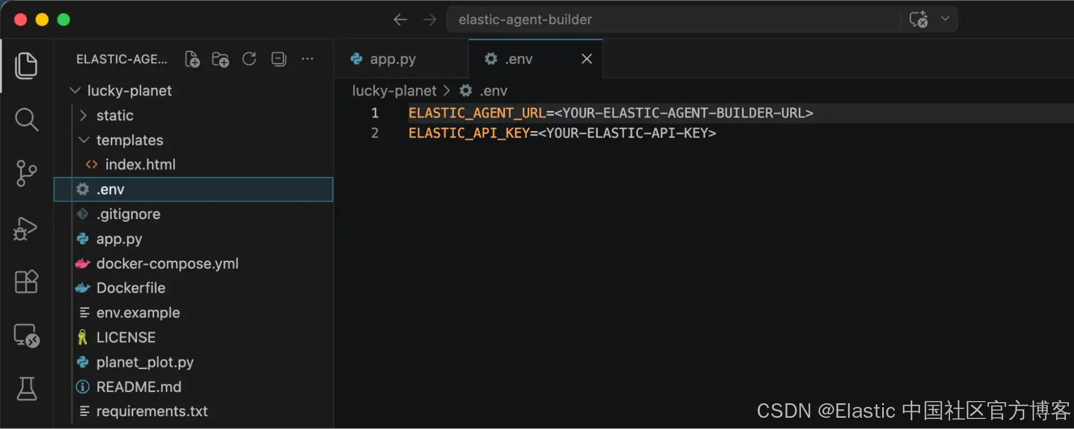1074x429 pixels.
Task: Collapse the templates folder
Action: [x=194, y=140]
